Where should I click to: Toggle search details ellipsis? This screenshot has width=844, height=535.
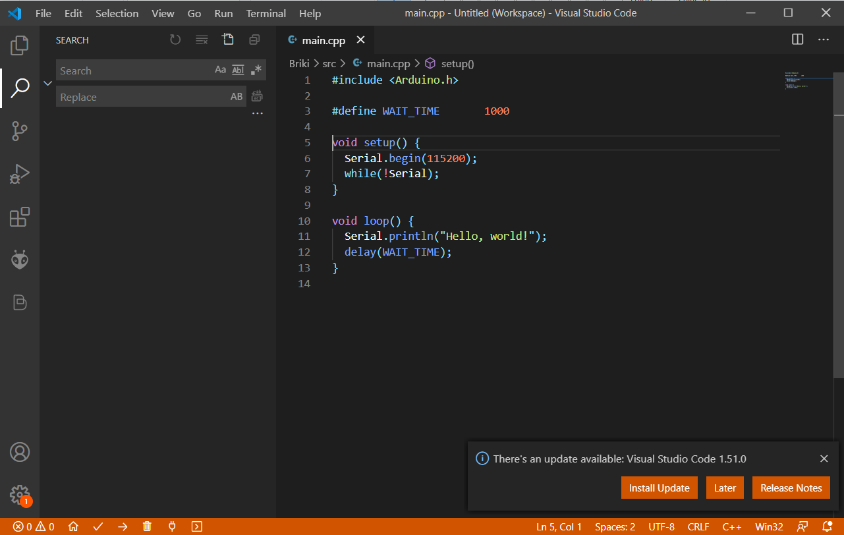[258, 114]
